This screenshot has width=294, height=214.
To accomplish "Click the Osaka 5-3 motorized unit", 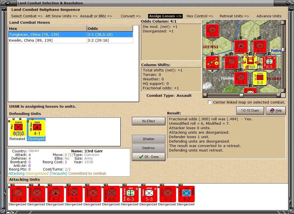I will coord(149,194).
